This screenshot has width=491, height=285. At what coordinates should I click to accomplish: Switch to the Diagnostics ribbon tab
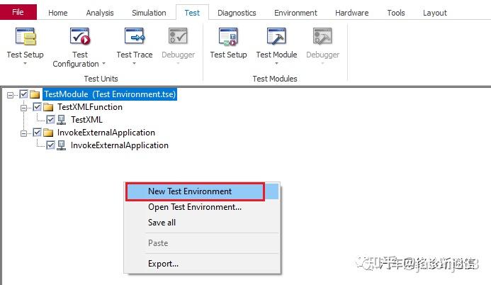[237, 13]
